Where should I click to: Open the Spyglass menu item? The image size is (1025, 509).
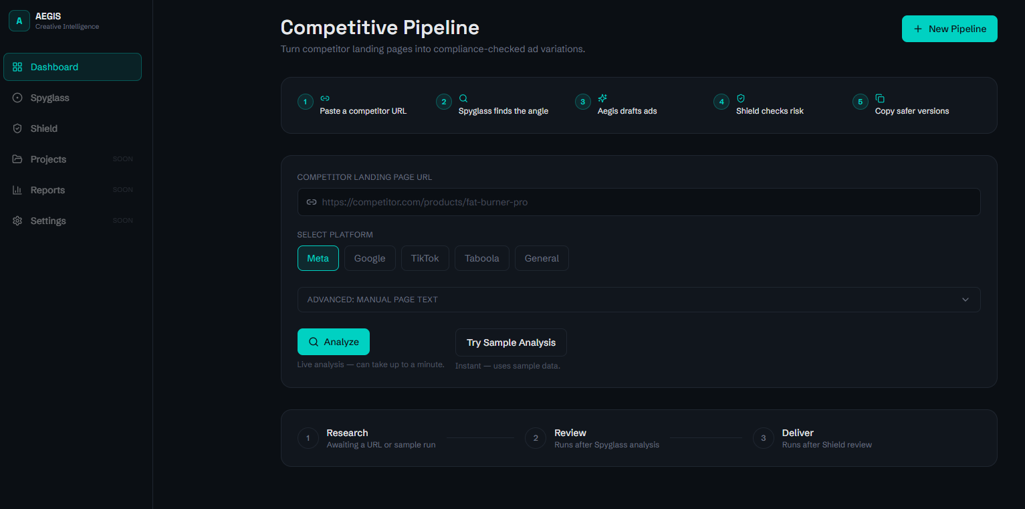coord(72,98)
